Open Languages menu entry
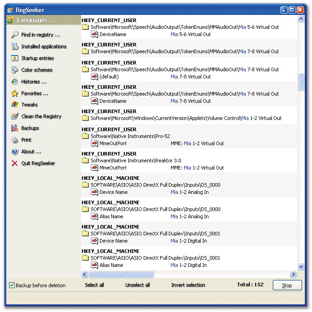312x312 pixels. [x=36, y=20]
